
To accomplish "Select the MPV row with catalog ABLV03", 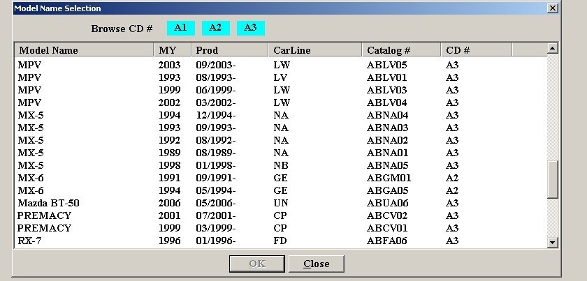I will 281,90.
